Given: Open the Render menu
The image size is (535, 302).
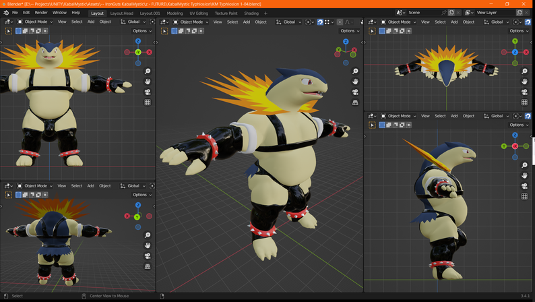Looking at the screenshot, I should pyautogui.click(x=41, y=13).
